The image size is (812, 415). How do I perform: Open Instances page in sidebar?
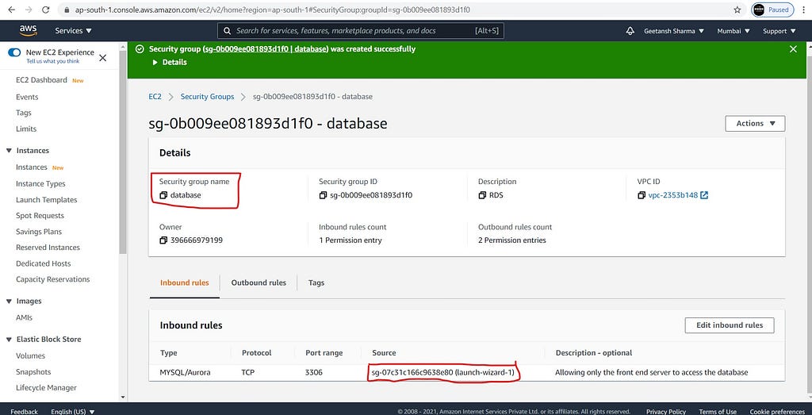click(x=32, y=167)
